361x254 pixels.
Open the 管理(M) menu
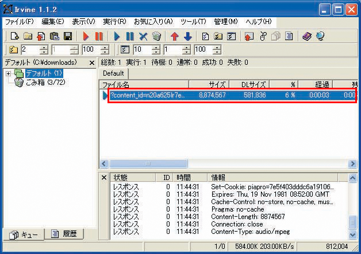(226, 22)
